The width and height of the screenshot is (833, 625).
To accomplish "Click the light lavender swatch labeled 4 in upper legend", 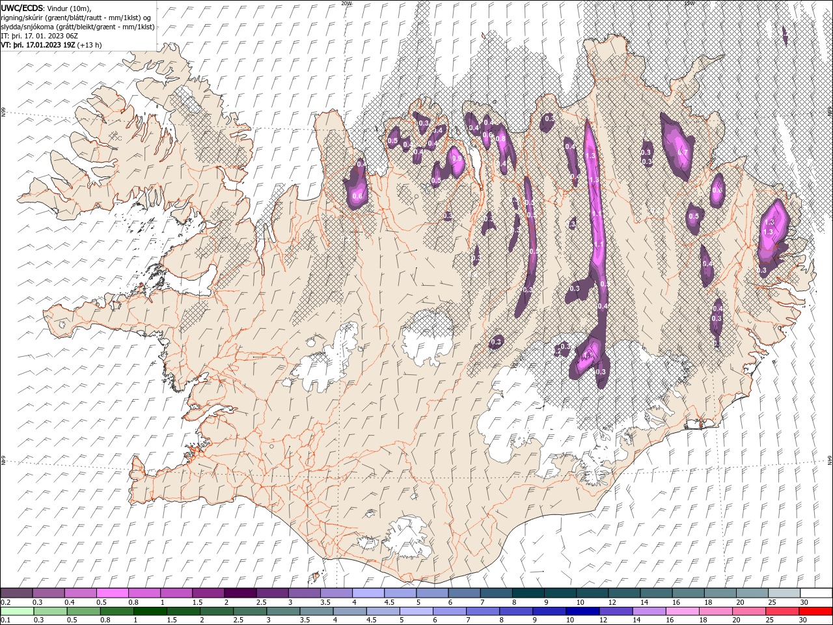I will (x=368, y=593).
